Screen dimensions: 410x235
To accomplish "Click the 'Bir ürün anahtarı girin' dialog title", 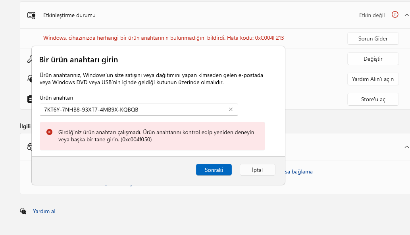I will pyautogui.click(x=79, y=60).
